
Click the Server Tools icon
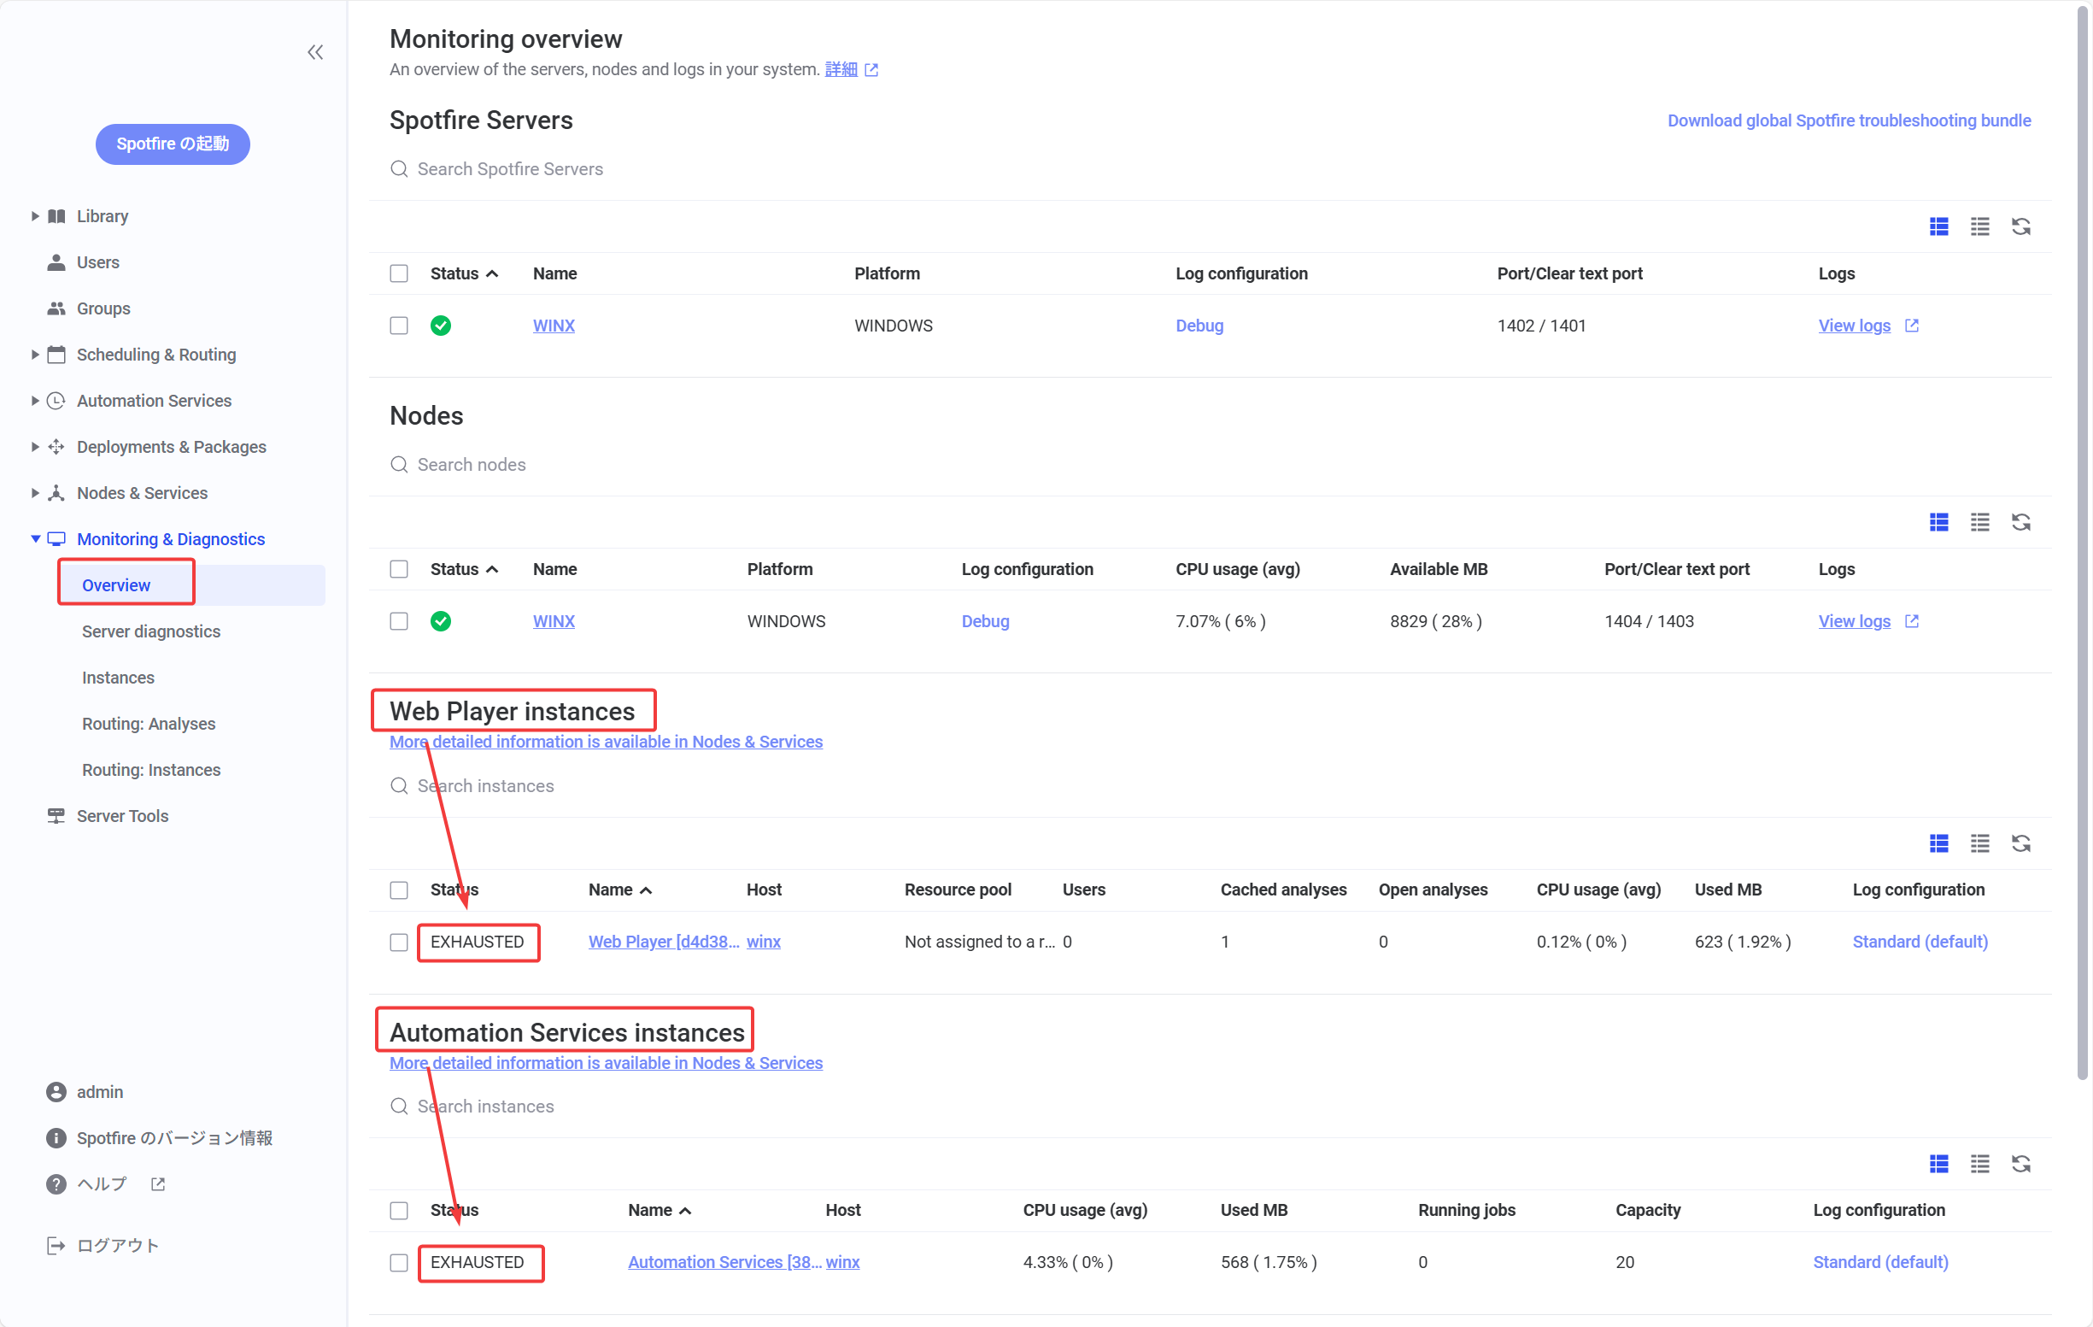tap(56, 816)
